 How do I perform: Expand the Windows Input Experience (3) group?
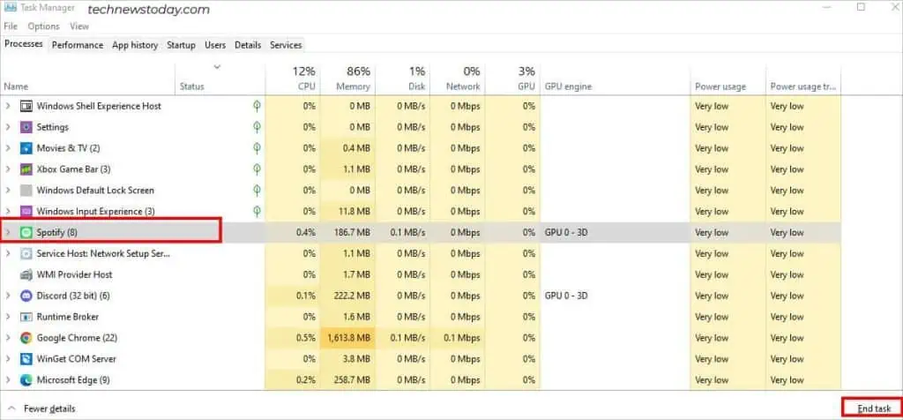[x=8, y=212]
